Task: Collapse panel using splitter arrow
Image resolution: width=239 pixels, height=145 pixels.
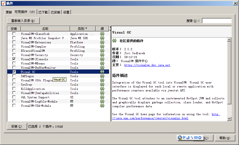Action: tap(110, 27)
